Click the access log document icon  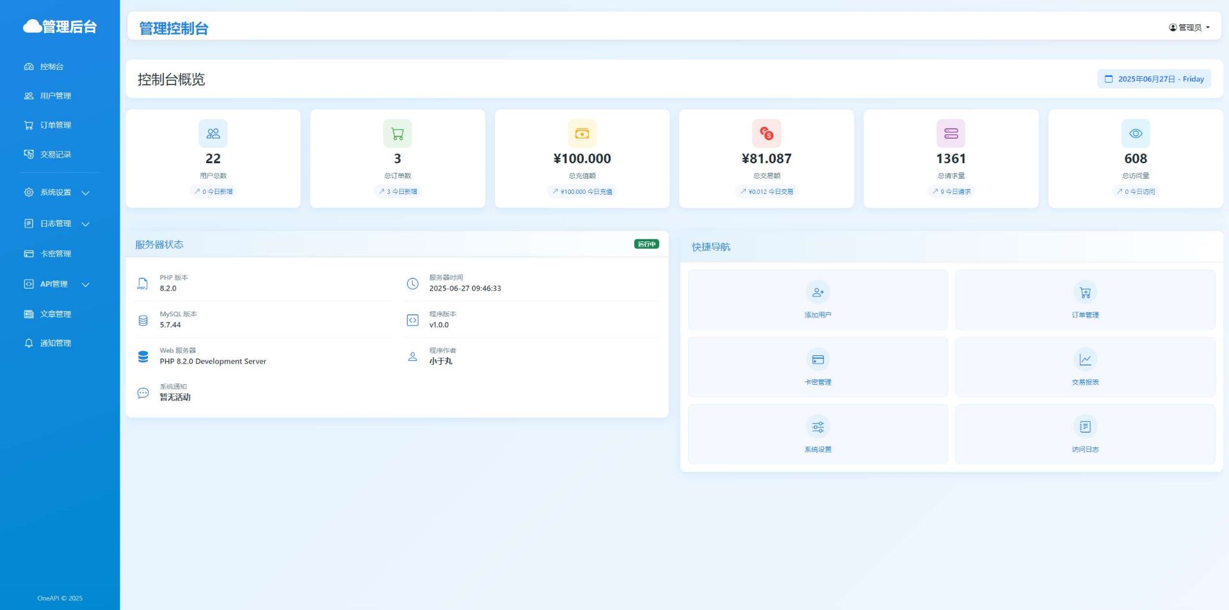pyautogui.click(x=1085, y=427)
